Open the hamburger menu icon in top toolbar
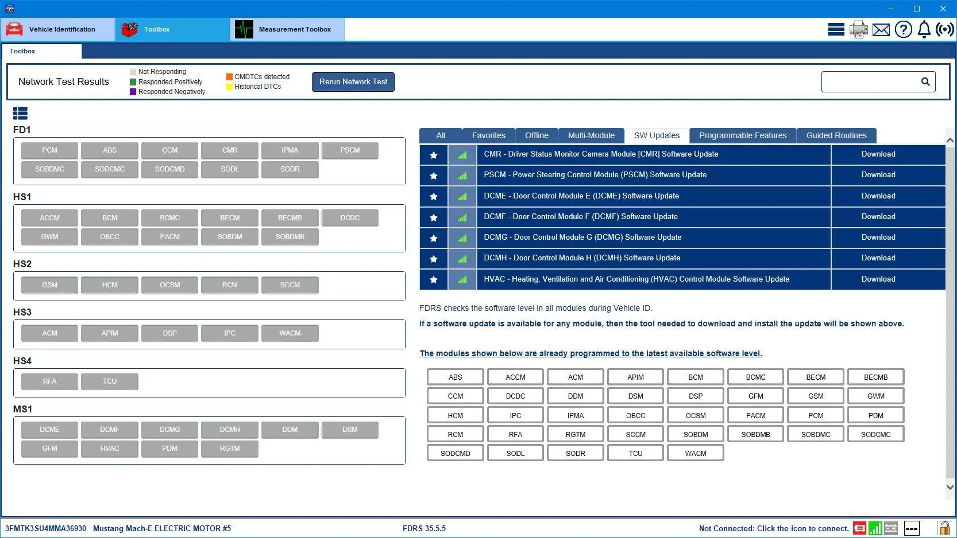This screenshot has width=957, height=538. 836,29
